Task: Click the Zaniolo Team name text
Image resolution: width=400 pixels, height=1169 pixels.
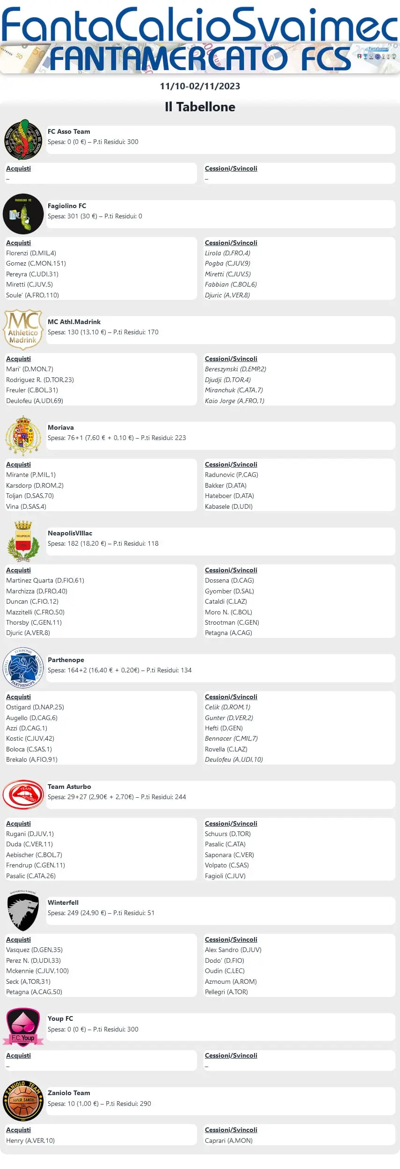Action: (x=69, y=1093)
